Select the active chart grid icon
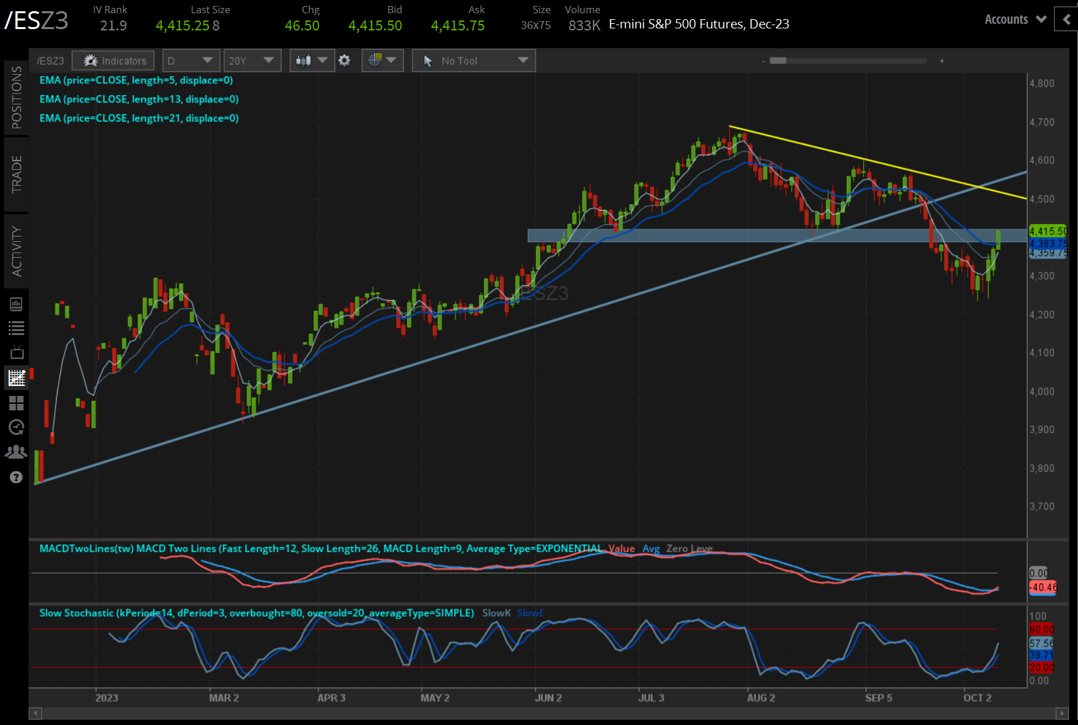1078x725 pixels. pos(17,377)
